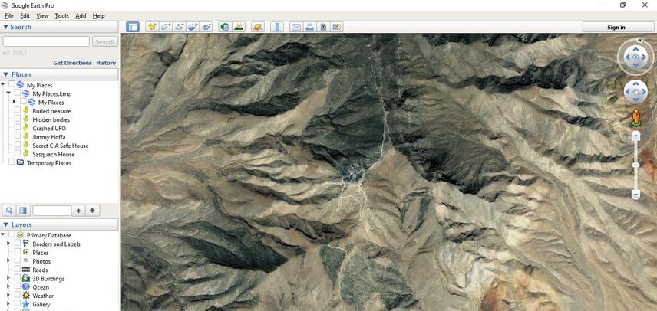
Task: Toggle the sidebar visibility toolbar button
Action: point(133,27)
